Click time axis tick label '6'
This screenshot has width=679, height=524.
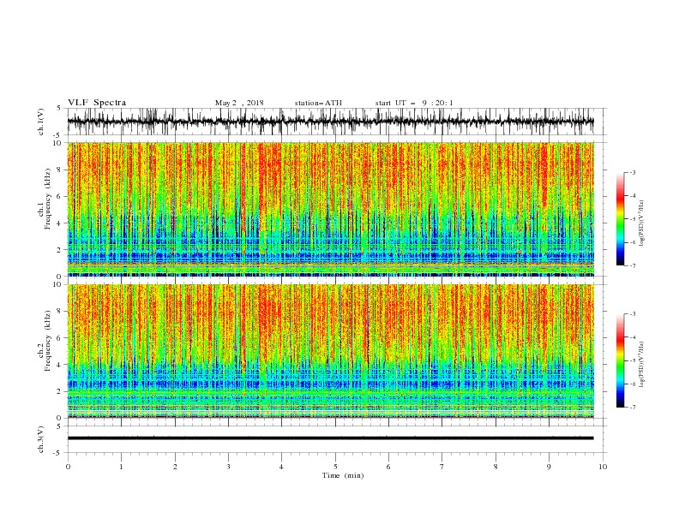[x=388, y=467]
